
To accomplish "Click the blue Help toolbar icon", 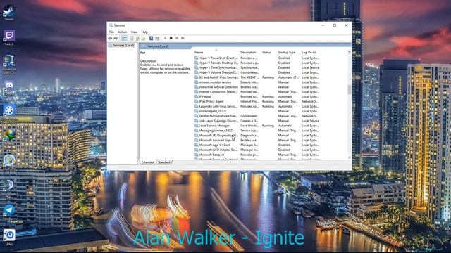I will 151,38.
